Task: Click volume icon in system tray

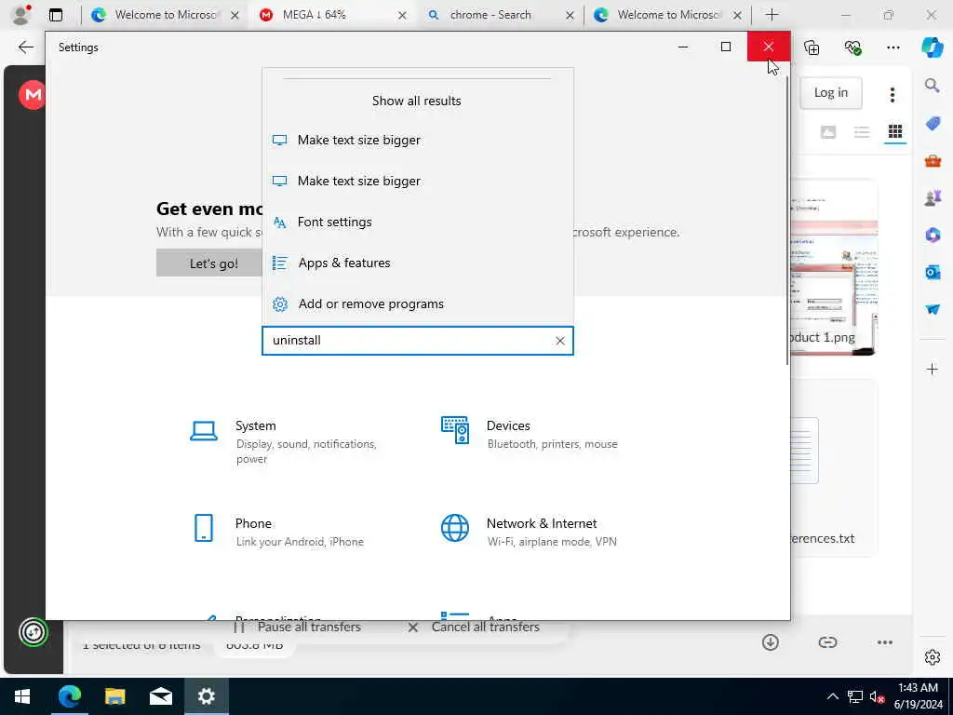Action: tap(877, 696)
